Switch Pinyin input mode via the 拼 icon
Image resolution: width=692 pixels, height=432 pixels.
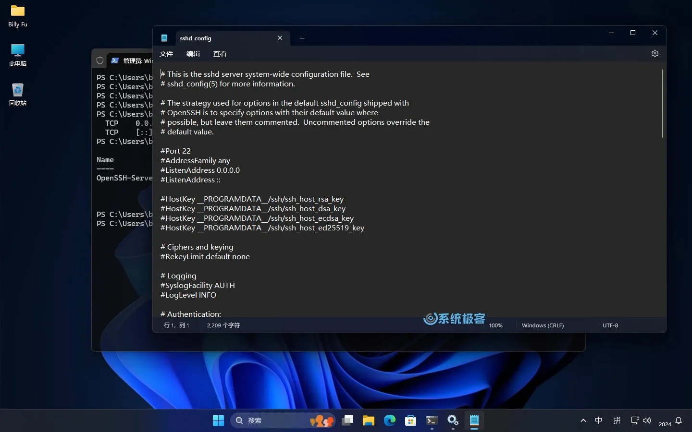click(617, 420)
